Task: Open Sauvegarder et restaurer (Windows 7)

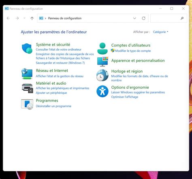Action: (x=60, y=63)
